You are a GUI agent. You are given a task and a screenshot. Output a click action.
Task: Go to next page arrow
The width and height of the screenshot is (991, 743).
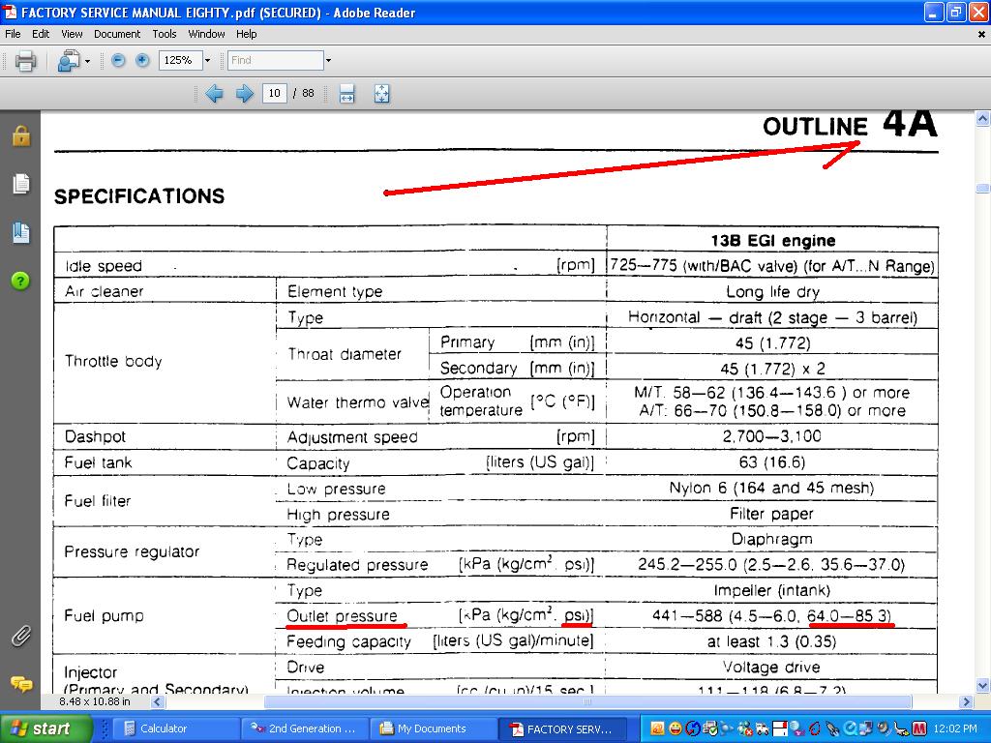pos(245,94)
